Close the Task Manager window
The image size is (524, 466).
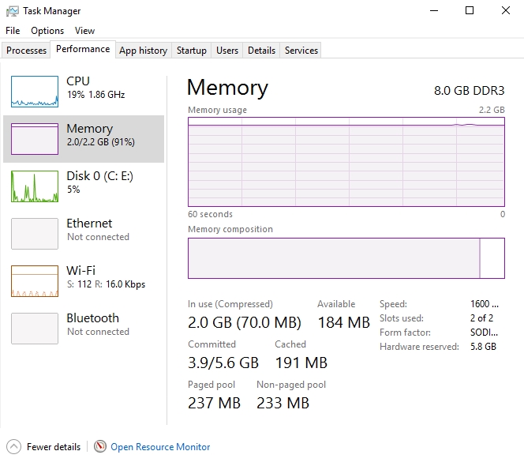[506, 11]
